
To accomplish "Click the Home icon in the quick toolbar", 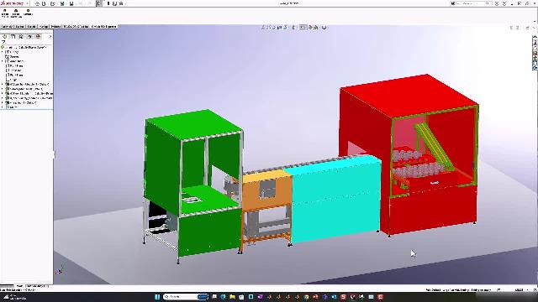I will click(x=37, y=3).
